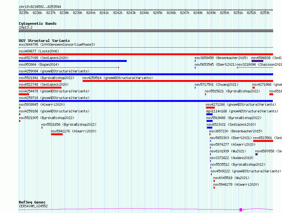Click the RefSeq Genes track title
This screenshot has width=282, height=213.
point(32,203)
